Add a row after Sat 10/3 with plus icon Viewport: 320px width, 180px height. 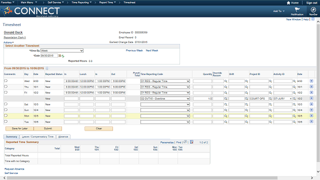pyautogui.click(x=311, y=104)
